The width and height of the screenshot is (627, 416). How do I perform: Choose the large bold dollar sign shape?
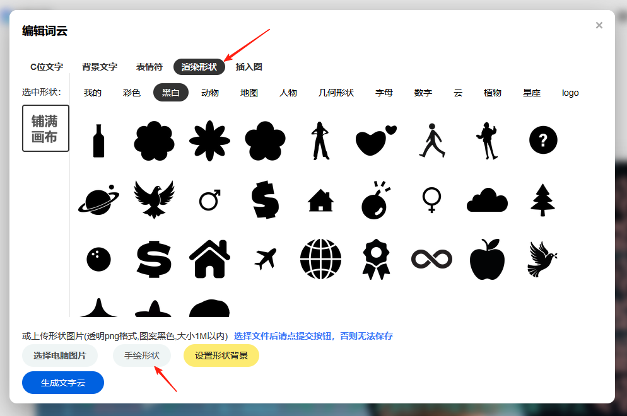pos(154,259)
